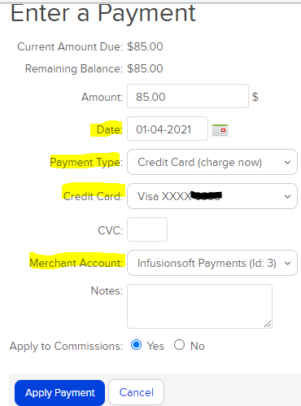Image resolution: width=301 pixels, height=406 pixels.
Task: Click the Remaining Balance $85.00 value
Action: 145,68
